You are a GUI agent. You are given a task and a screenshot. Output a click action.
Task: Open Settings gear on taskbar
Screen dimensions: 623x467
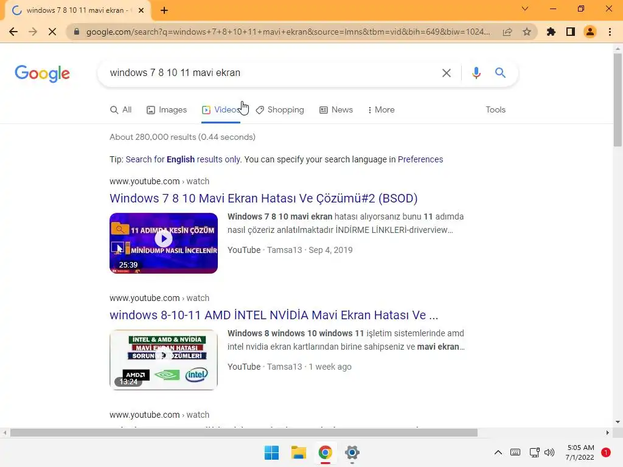coord(352,452)
